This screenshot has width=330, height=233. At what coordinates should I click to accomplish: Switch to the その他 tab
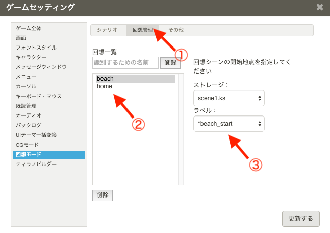click(x=175, y=30)
